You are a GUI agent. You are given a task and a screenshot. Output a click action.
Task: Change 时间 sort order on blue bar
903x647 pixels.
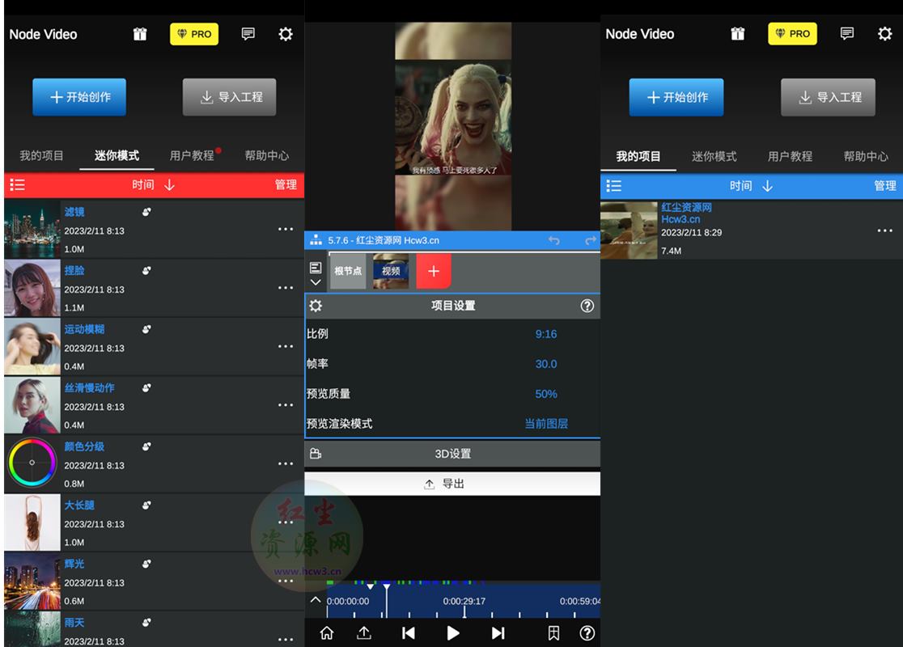[x=751, y=186]
